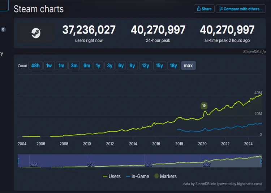Set zoom to 1y
The image size is (271, 193).
(x=98, y=66)
